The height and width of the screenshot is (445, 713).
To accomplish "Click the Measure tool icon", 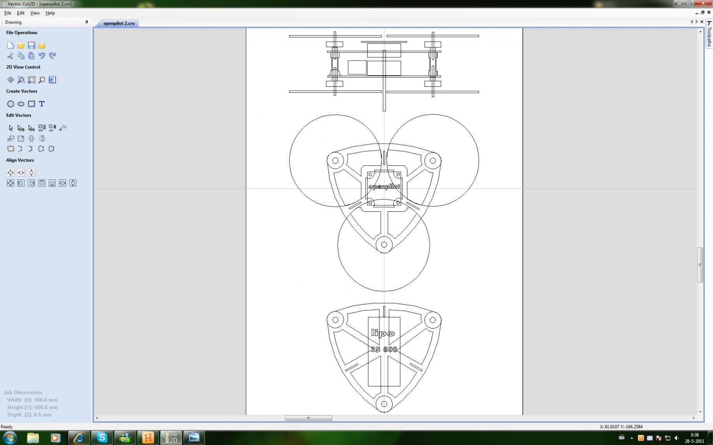I will tap(63, 128).
